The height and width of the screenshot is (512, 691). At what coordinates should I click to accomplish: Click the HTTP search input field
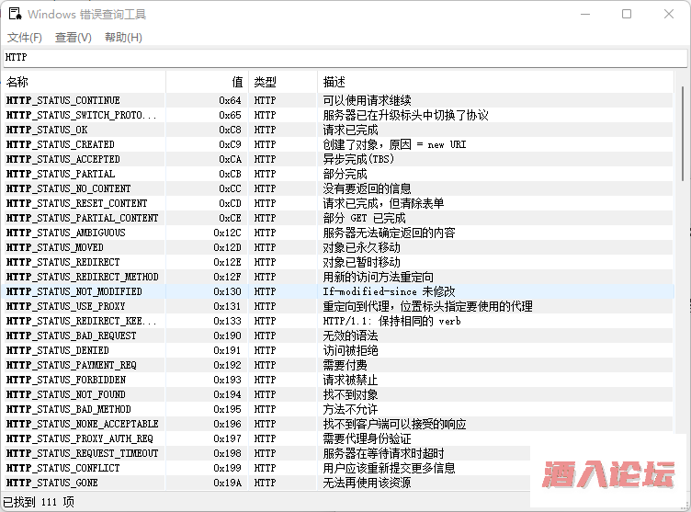click(x=345, y=58)
